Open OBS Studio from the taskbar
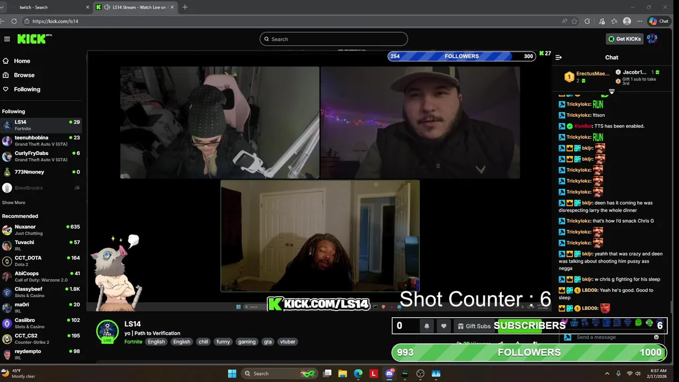The height and width of the screenshot is (382, 679). tap(421, 374)
